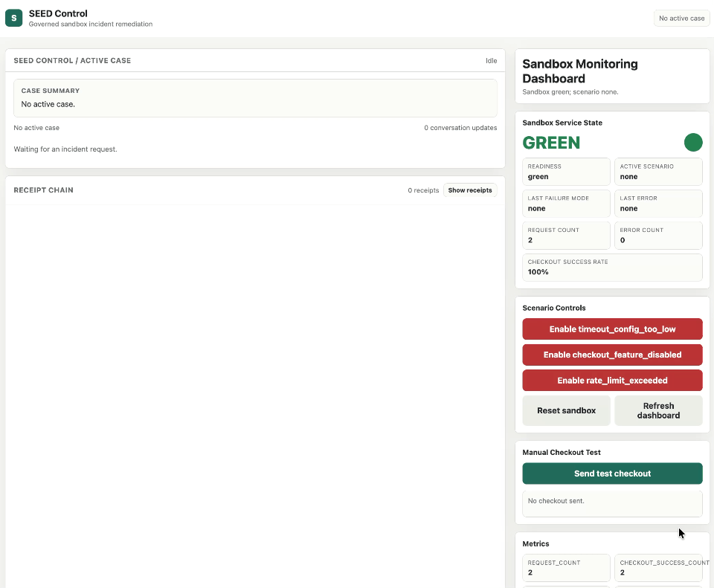Screen dimensions: 714x588
Task: Click the REQUEST_COUNT metric tile
Action: click(566, 567)
